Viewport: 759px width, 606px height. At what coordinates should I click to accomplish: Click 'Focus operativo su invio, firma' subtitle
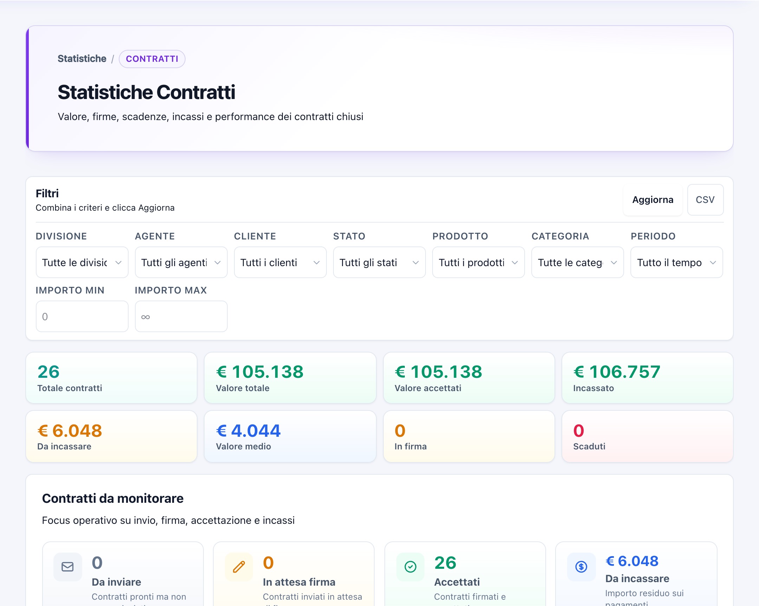point(168,521)
